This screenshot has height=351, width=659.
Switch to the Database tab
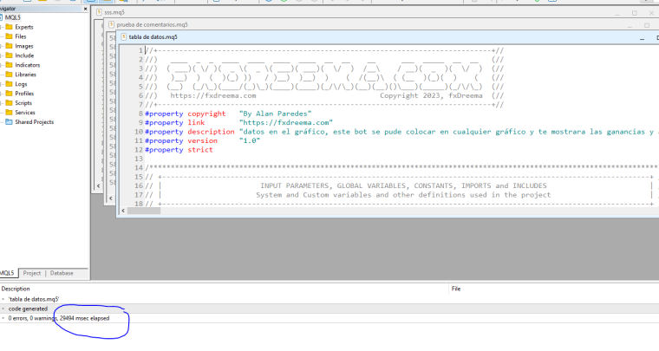click(x=62, y=273)
